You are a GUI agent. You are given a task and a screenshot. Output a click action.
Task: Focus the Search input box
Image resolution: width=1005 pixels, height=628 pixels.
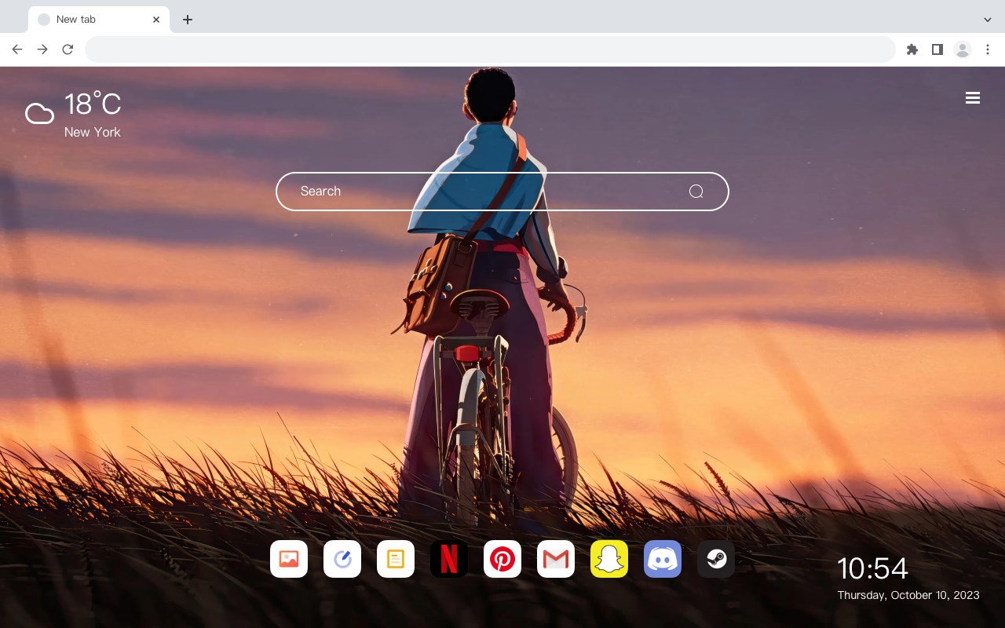point(502,192)
